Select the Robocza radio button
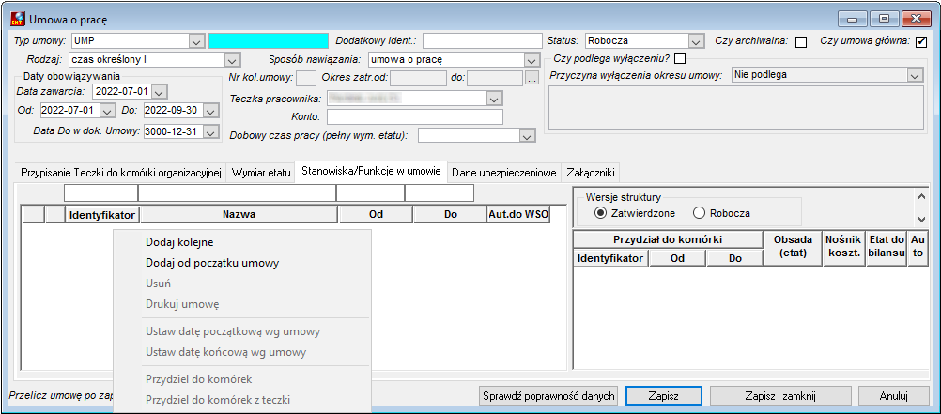 [699, 213]
